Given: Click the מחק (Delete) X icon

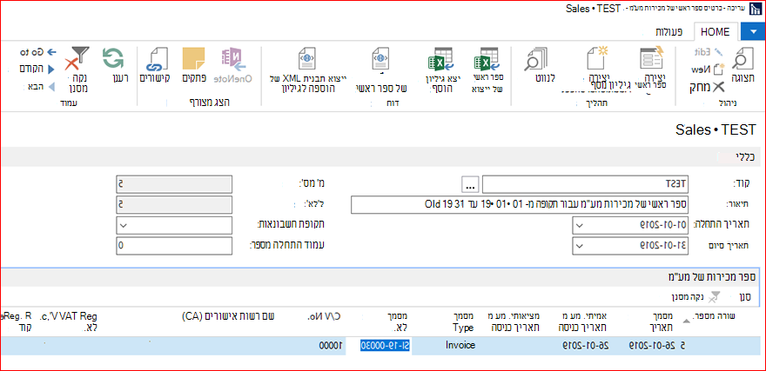Looking at the screenshot, I should click(719, 87).
